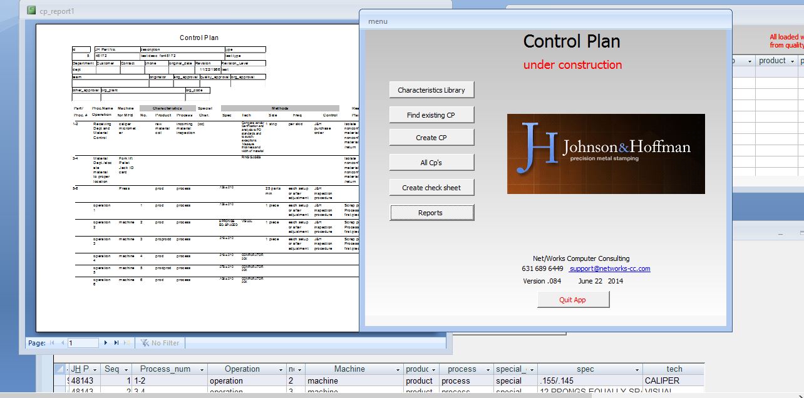
Task: Open Reports from the menu form
Action: 431,213
